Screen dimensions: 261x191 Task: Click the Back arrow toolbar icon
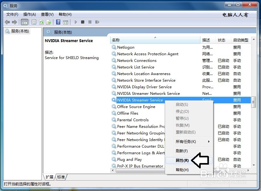coord(7,22)
